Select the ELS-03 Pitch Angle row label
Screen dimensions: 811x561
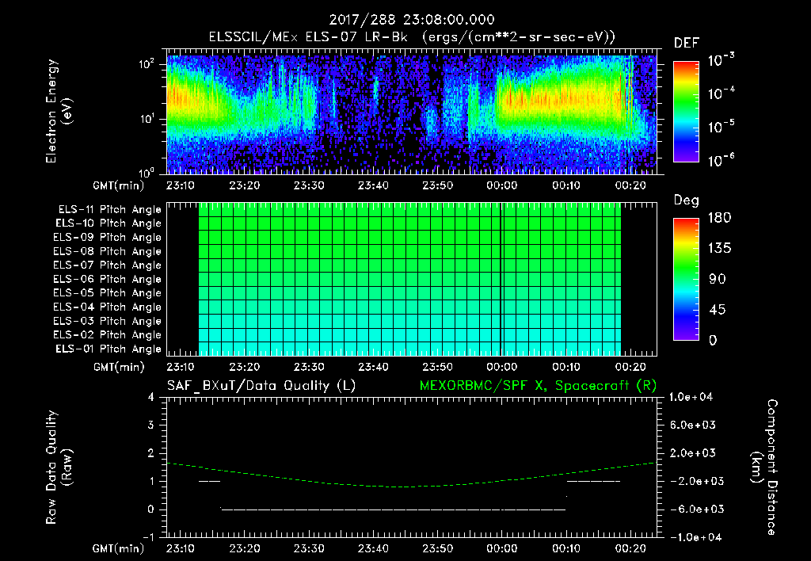(108, 321)
